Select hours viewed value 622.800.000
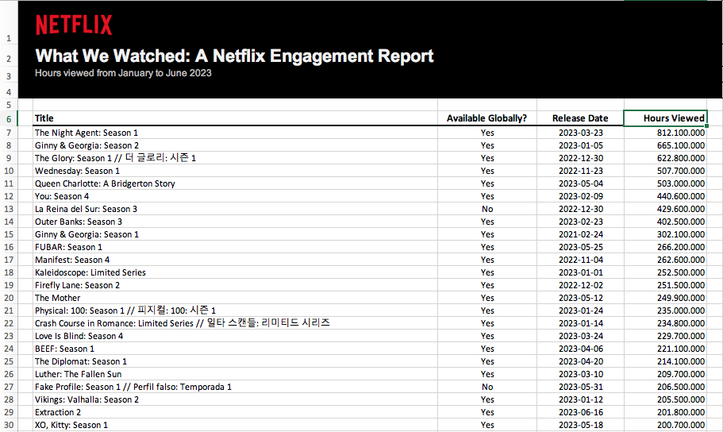The image size is (723, 432). point(665,158)
